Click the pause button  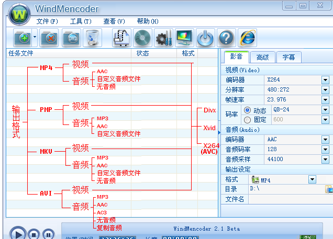(48, 234)
